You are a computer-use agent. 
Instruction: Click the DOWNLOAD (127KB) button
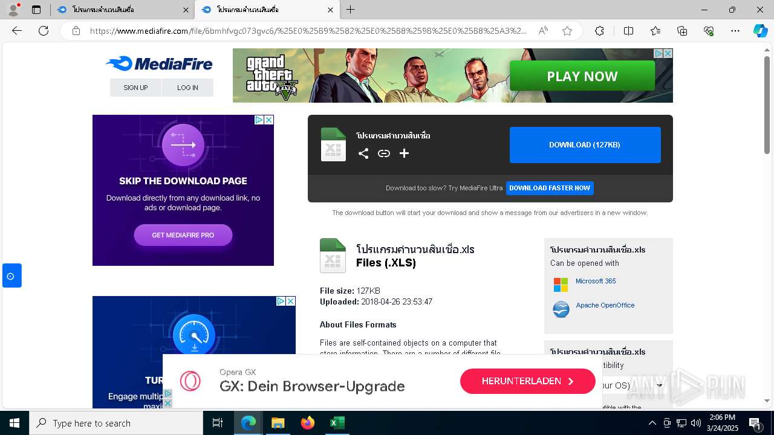click(x=585, y=145)
